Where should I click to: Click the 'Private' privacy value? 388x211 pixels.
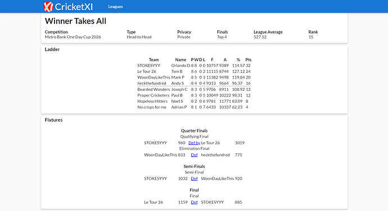point(184,37)
